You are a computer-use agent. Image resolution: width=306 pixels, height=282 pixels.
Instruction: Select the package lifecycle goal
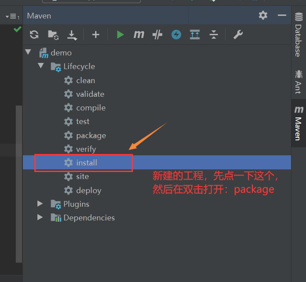(157, 136)
